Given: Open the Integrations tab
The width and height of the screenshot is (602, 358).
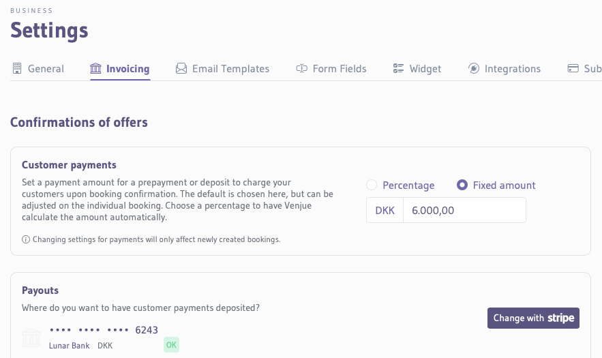Looking at the screenshot, I should pyautogui.click(x=512, y=68).
